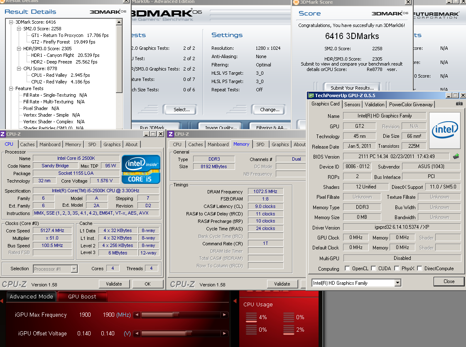Click the GPU-Z Name field

point(385,116)
